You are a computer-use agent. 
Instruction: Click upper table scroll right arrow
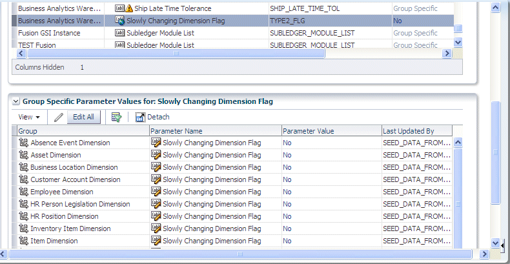(x=447, y=54)
